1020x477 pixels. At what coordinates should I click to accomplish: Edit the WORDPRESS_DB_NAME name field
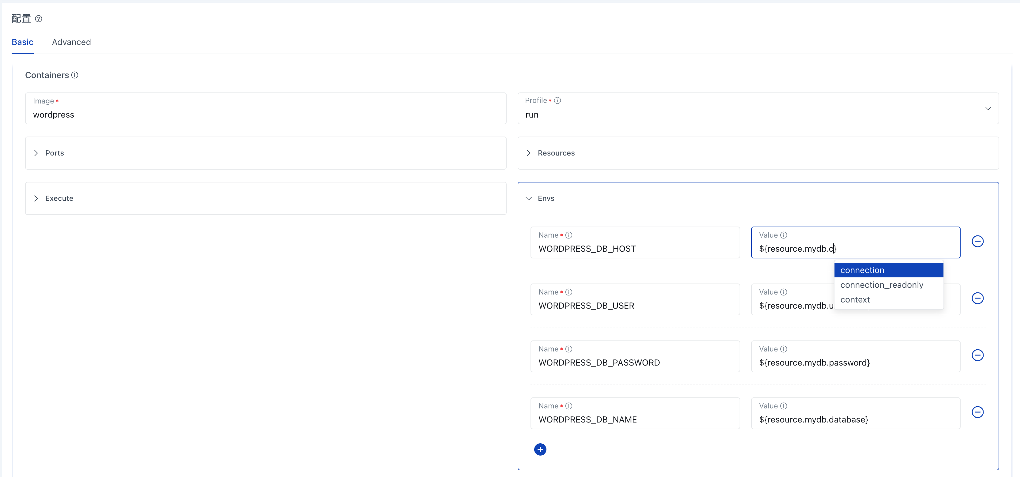[x=635, y=414]
